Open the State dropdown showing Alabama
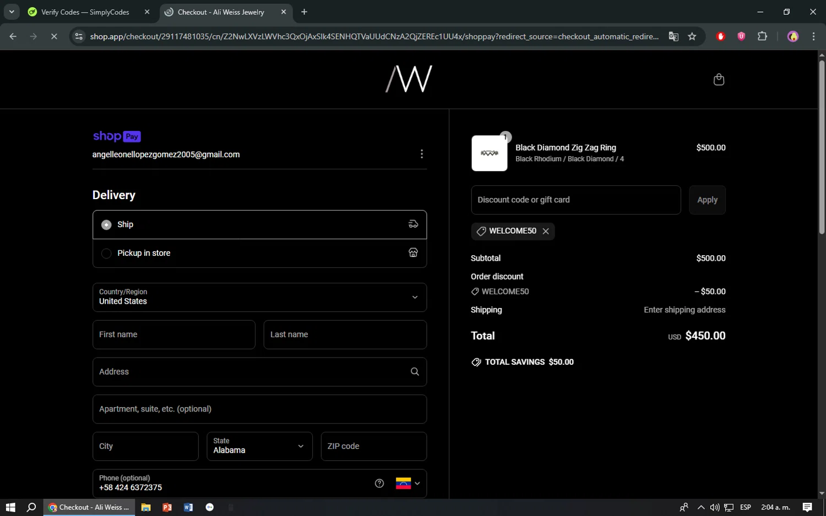 click(x=259, y=446)
